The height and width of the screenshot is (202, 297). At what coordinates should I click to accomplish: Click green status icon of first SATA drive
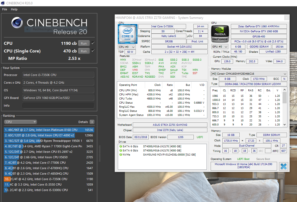click(121, 146)
